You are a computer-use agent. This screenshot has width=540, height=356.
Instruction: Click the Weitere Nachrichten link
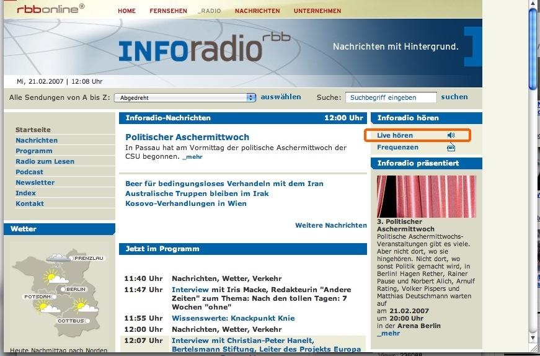tap(331, 225)
